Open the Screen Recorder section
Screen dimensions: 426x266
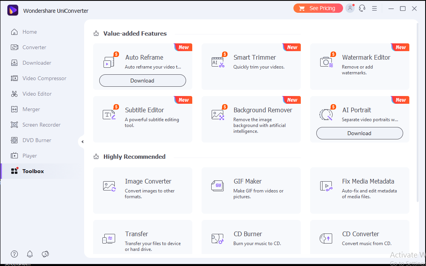41,125
